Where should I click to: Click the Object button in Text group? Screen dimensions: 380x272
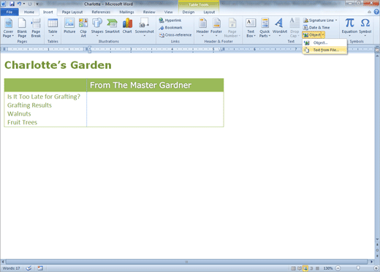[312, 35]
